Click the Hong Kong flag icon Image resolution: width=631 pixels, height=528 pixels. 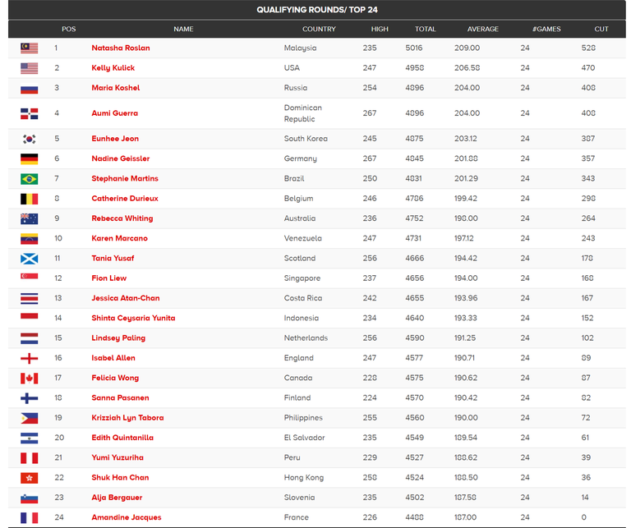(x=29, y=478)
